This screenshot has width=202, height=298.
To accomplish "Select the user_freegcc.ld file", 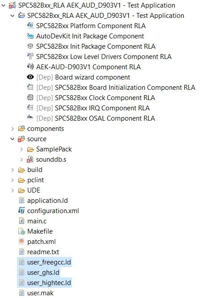I will coord(49,262).
